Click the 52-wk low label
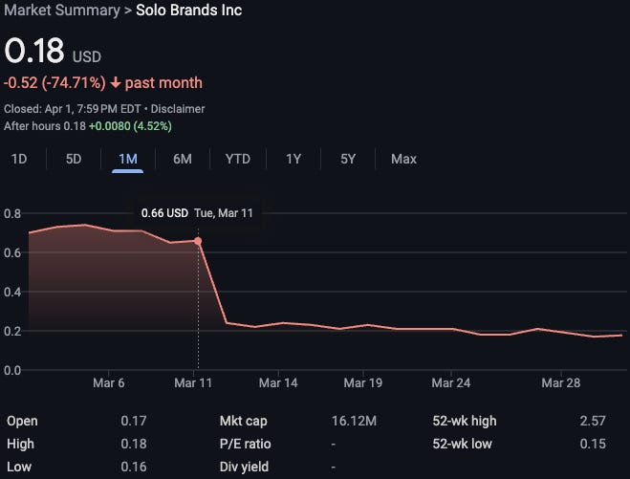This screenshot has width=630, height=479. pyautogui.click(x=462, y=444)
